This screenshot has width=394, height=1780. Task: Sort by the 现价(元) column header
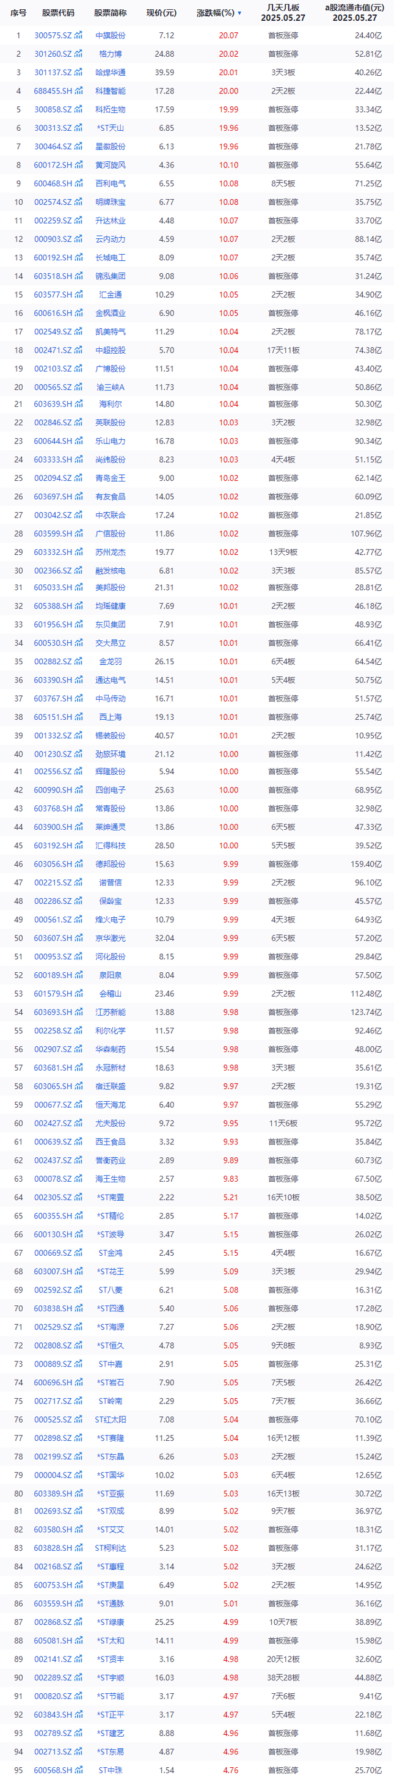click(161, 13)
